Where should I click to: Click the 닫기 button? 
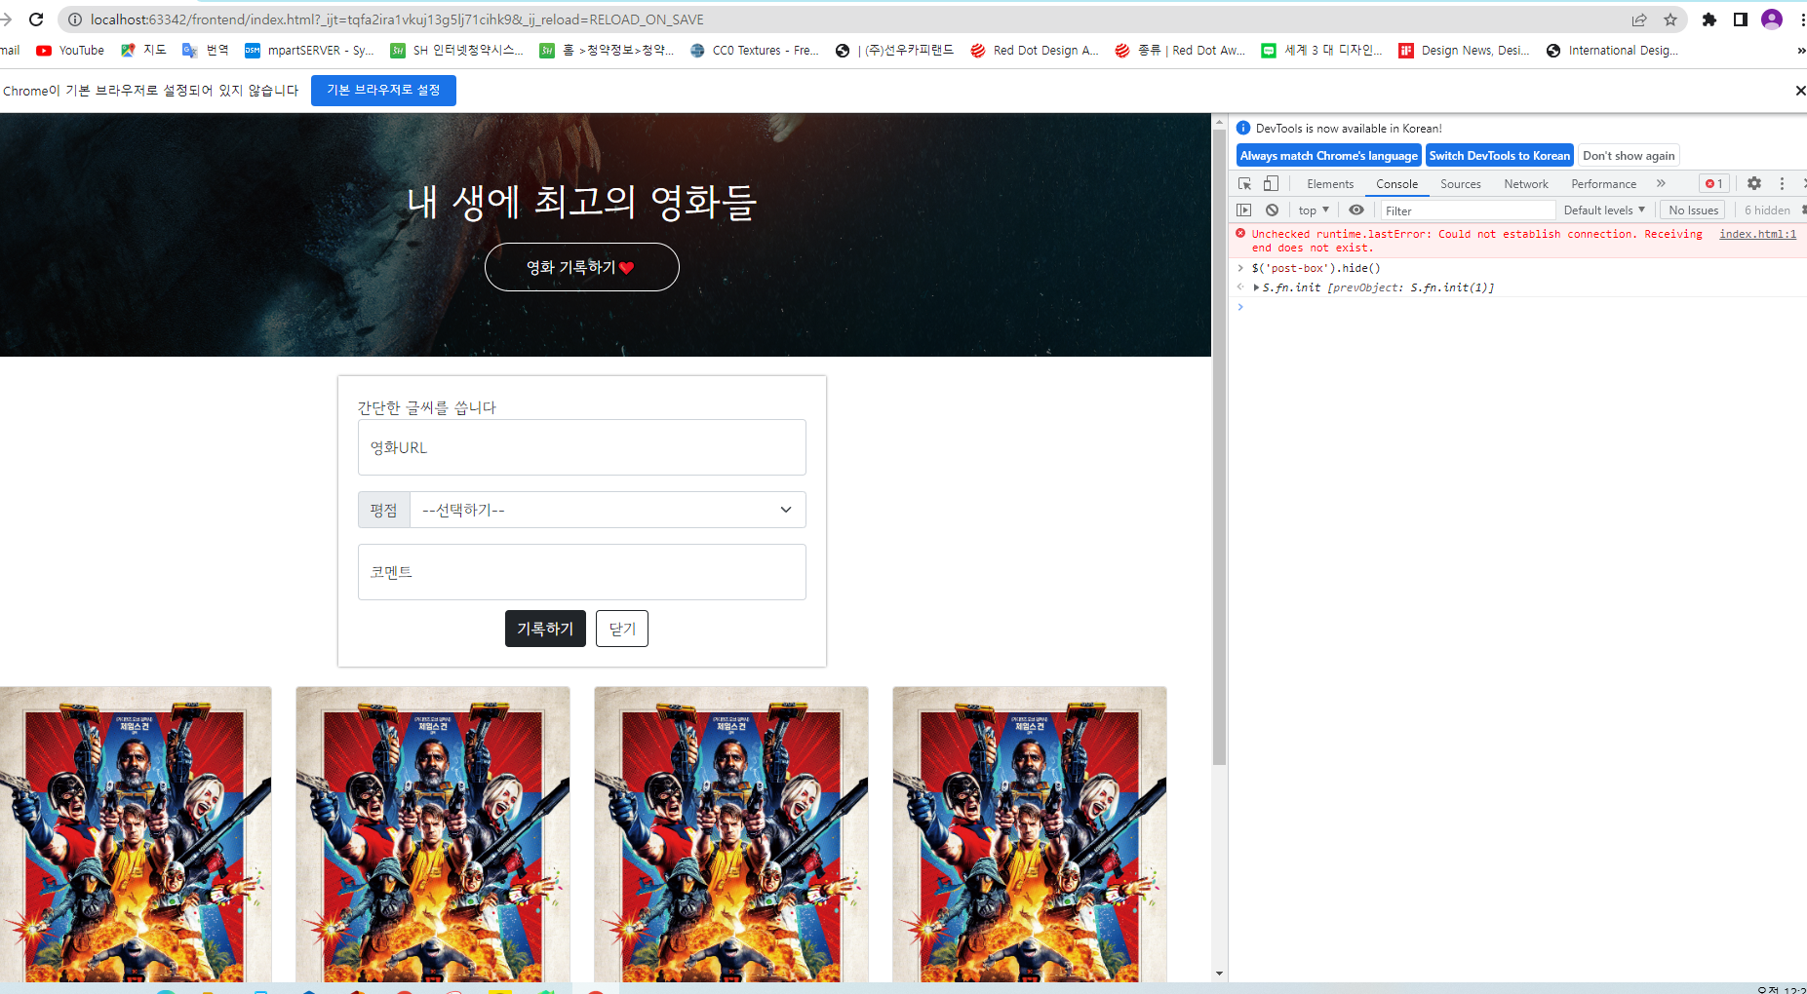coord(622,629)
